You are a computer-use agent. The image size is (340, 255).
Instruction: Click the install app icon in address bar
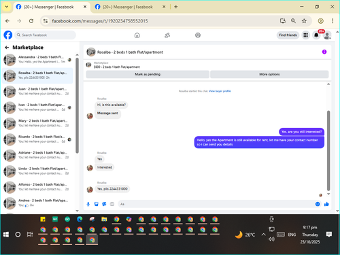pos(282,21)
